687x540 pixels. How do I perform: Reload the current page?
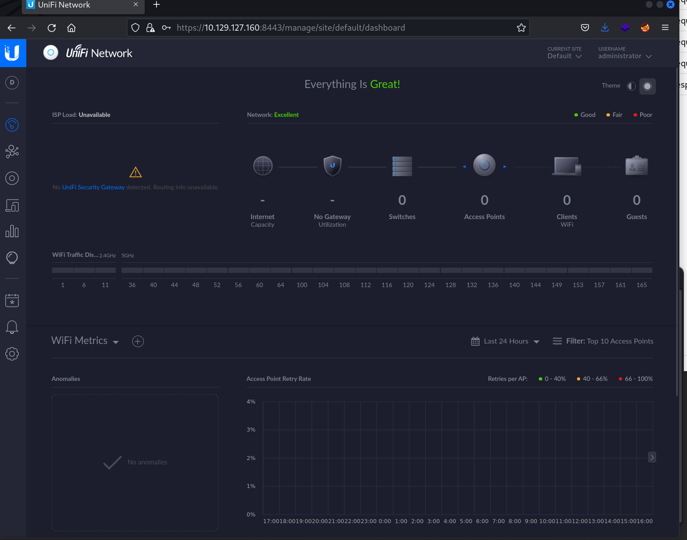52,28
